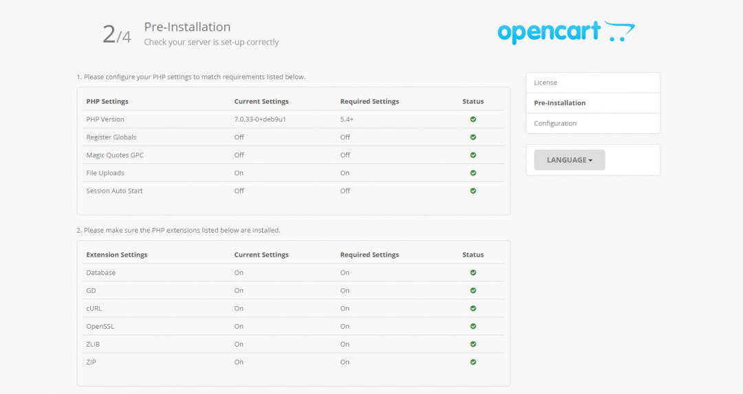743x394 pixels.
Task: Click the required PHP version 5.4+
Action: (x=347, y=119)
